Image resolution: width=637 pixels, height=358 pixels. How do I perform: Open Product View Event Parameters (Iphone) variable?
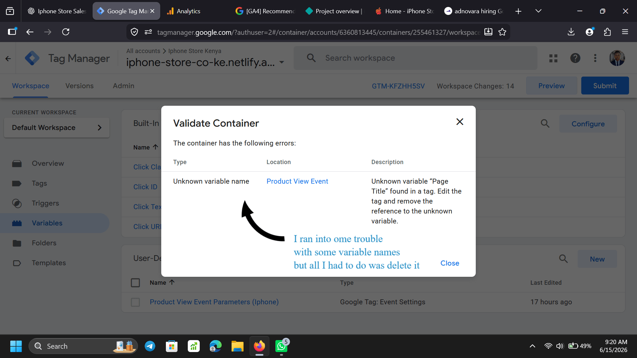pos(214,302)
